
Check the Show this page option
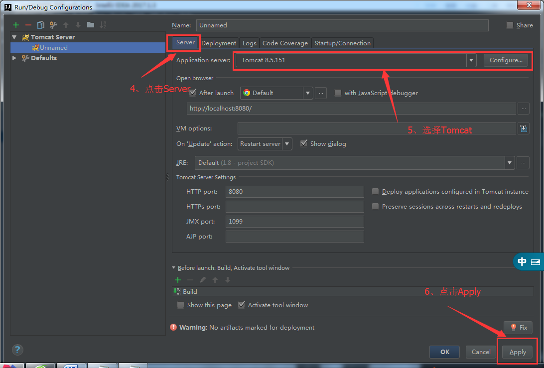tap(180, 305)
